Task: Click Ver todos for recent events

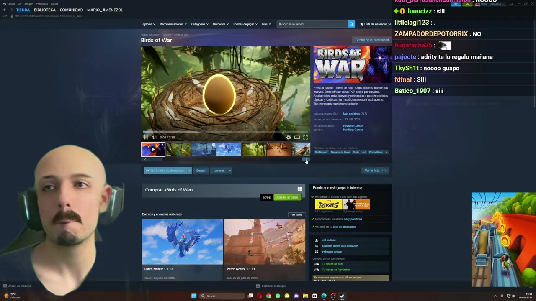Action: tap(296, 214)
